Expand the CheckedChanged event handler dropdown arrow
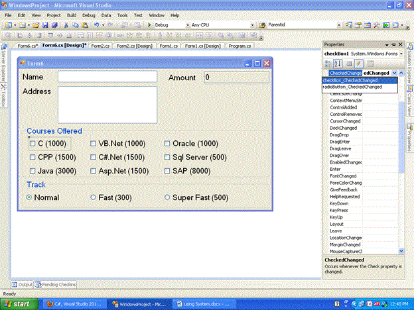 [395, 73]
